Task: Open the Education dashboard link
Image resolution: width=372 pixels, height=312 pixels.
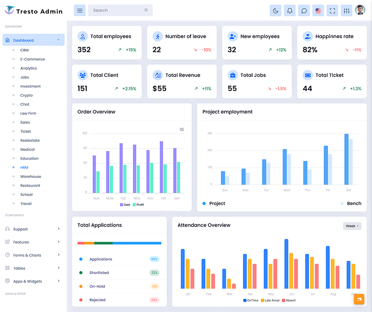Action: pos(29,158)
